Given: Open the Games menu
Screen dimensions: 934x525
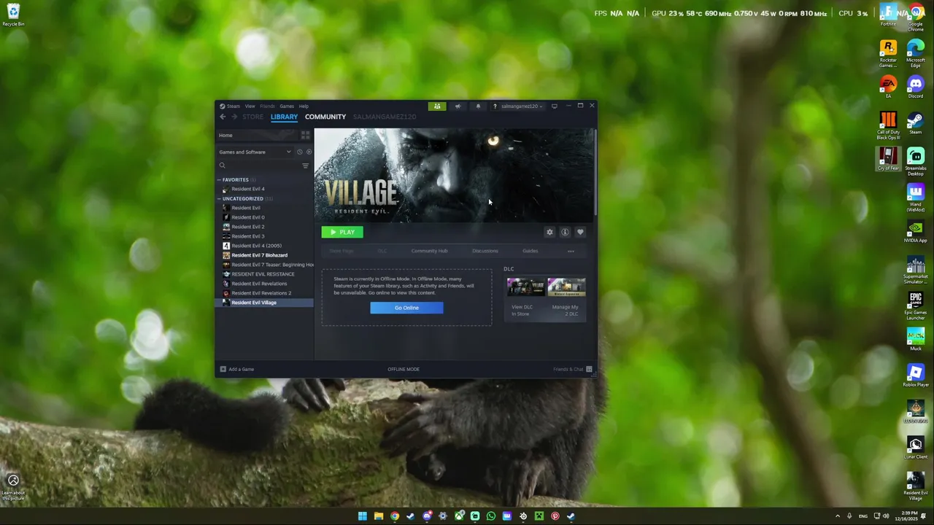Looking at the screenshot, I should click(x=287, y=106).
